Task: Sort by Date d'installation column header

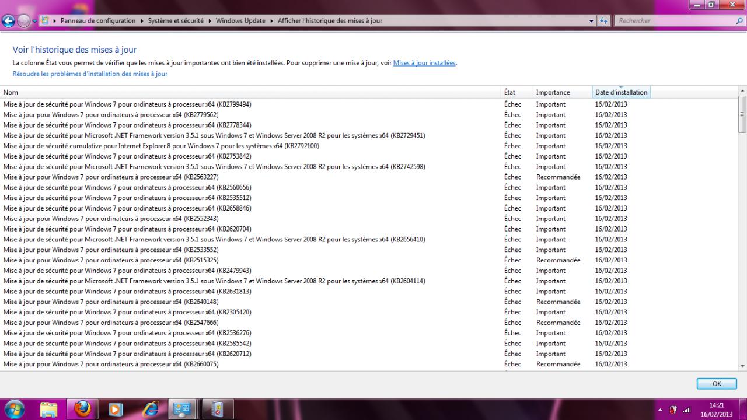Action: pyautogui.click(x=621, y=92)
